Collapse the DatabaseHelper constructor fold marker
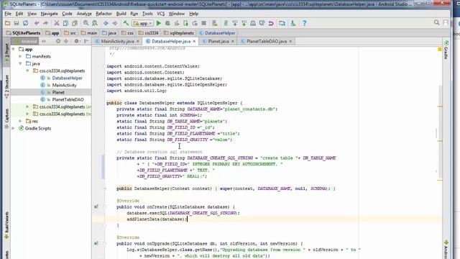 105,188
